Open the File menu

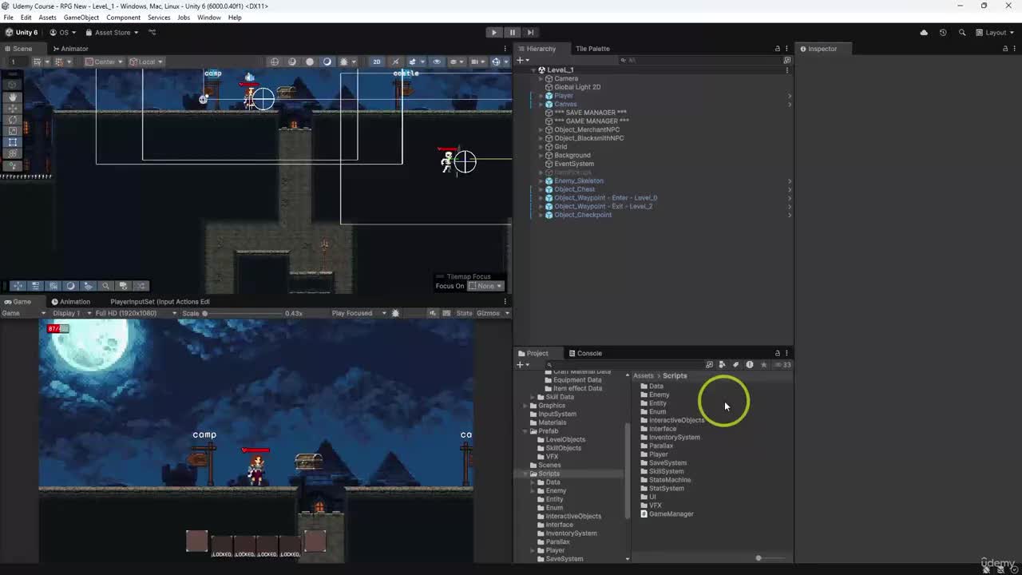tap(8, 18)
